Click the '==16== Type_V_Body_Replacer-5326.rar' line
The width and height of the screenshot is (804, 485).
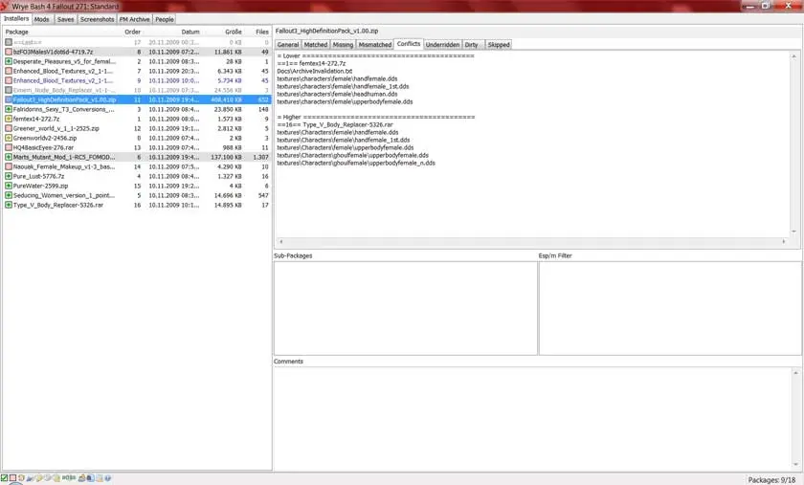click(335, 124)
